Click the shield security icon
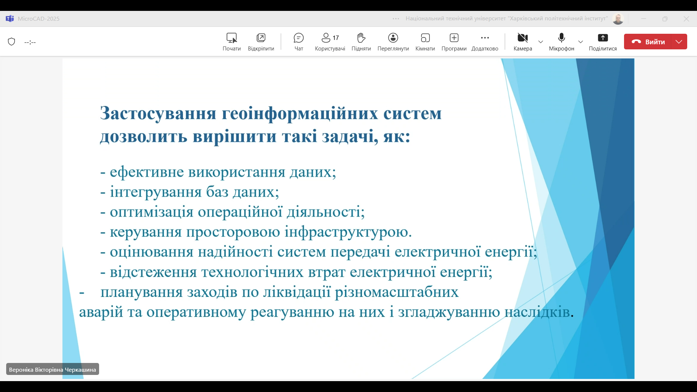Image resolution: width=697 pixels, height=392 pixels. [12, 42]
